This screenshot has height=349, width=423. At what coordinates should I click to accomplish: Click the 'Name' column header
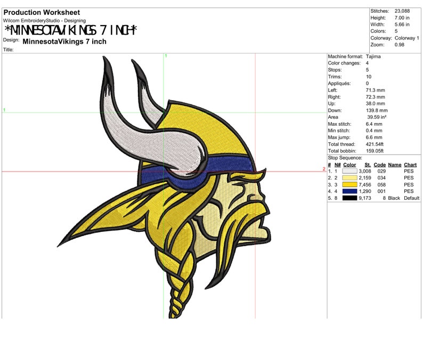coord(395,165)
